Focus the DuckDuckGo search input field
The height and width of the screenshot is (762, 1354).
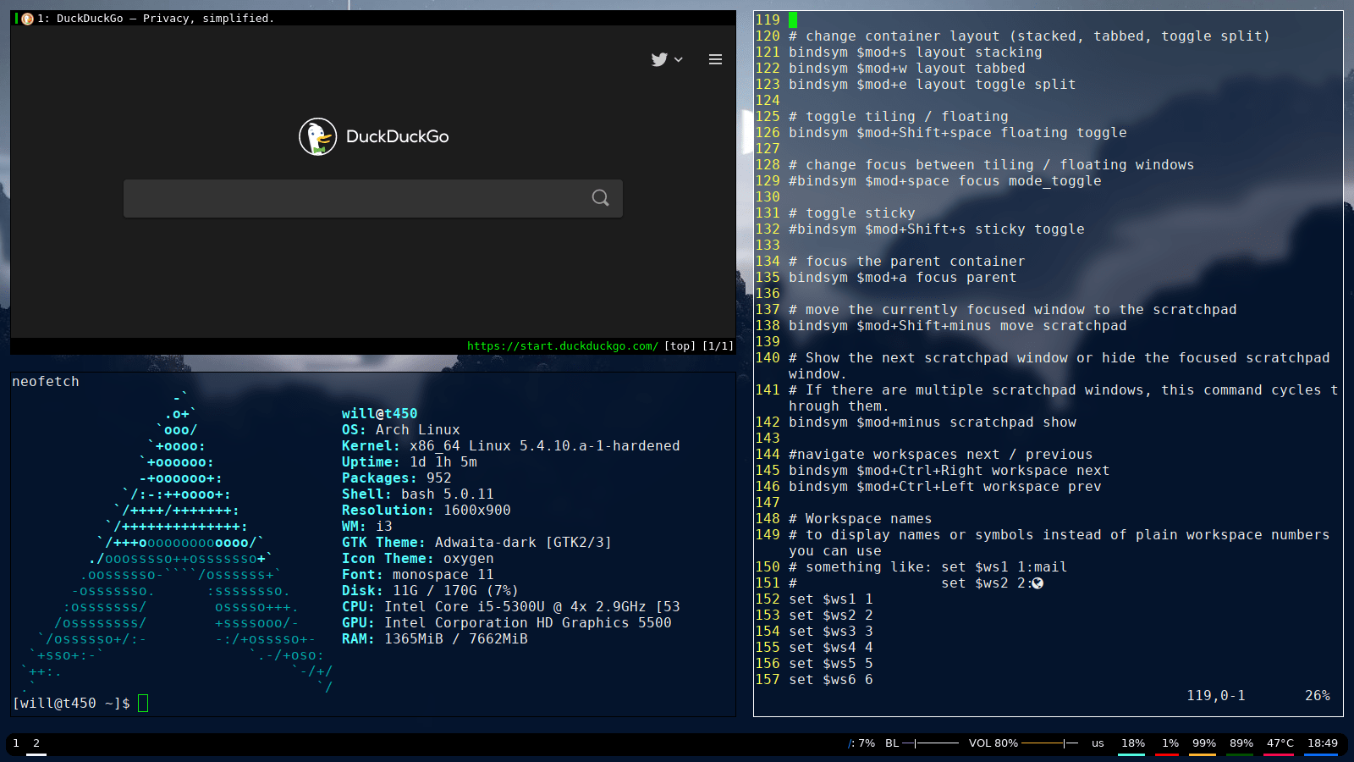click(x=373, y=198)
